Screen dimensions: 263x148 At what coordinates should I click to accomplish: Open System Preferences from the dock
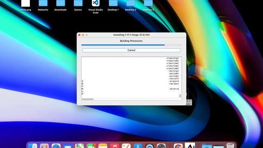pyautogui.click(x=161, y=146)
